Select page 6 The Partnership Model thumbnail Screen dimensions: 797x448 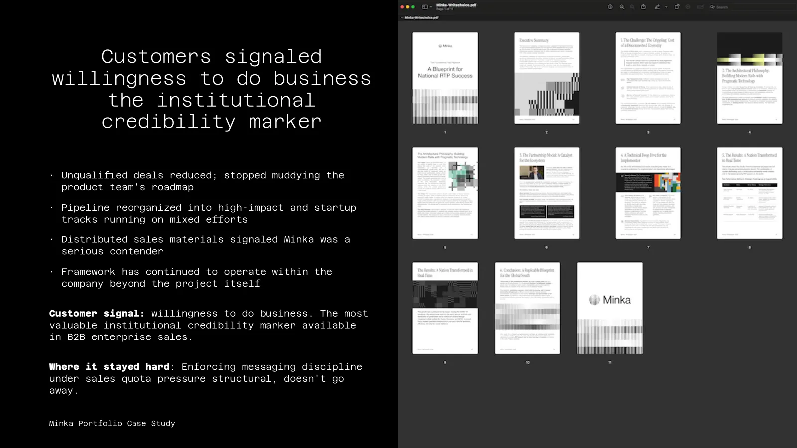(x=547, y=193)
